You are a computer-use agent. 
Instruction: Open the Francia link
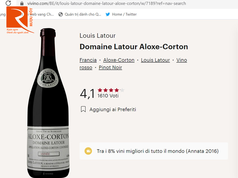click(x=88, y=60)
